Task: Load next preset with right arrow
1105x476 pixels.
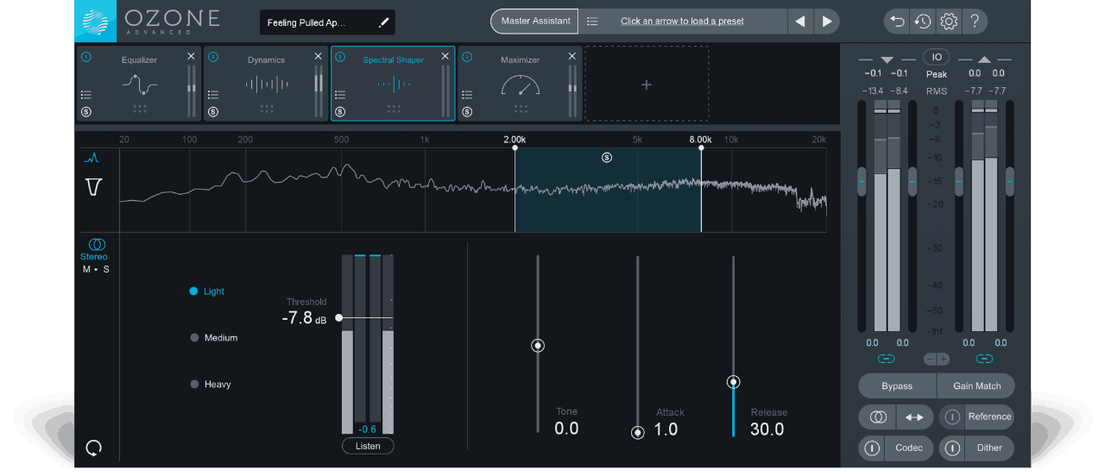Action: pos(826,22)
